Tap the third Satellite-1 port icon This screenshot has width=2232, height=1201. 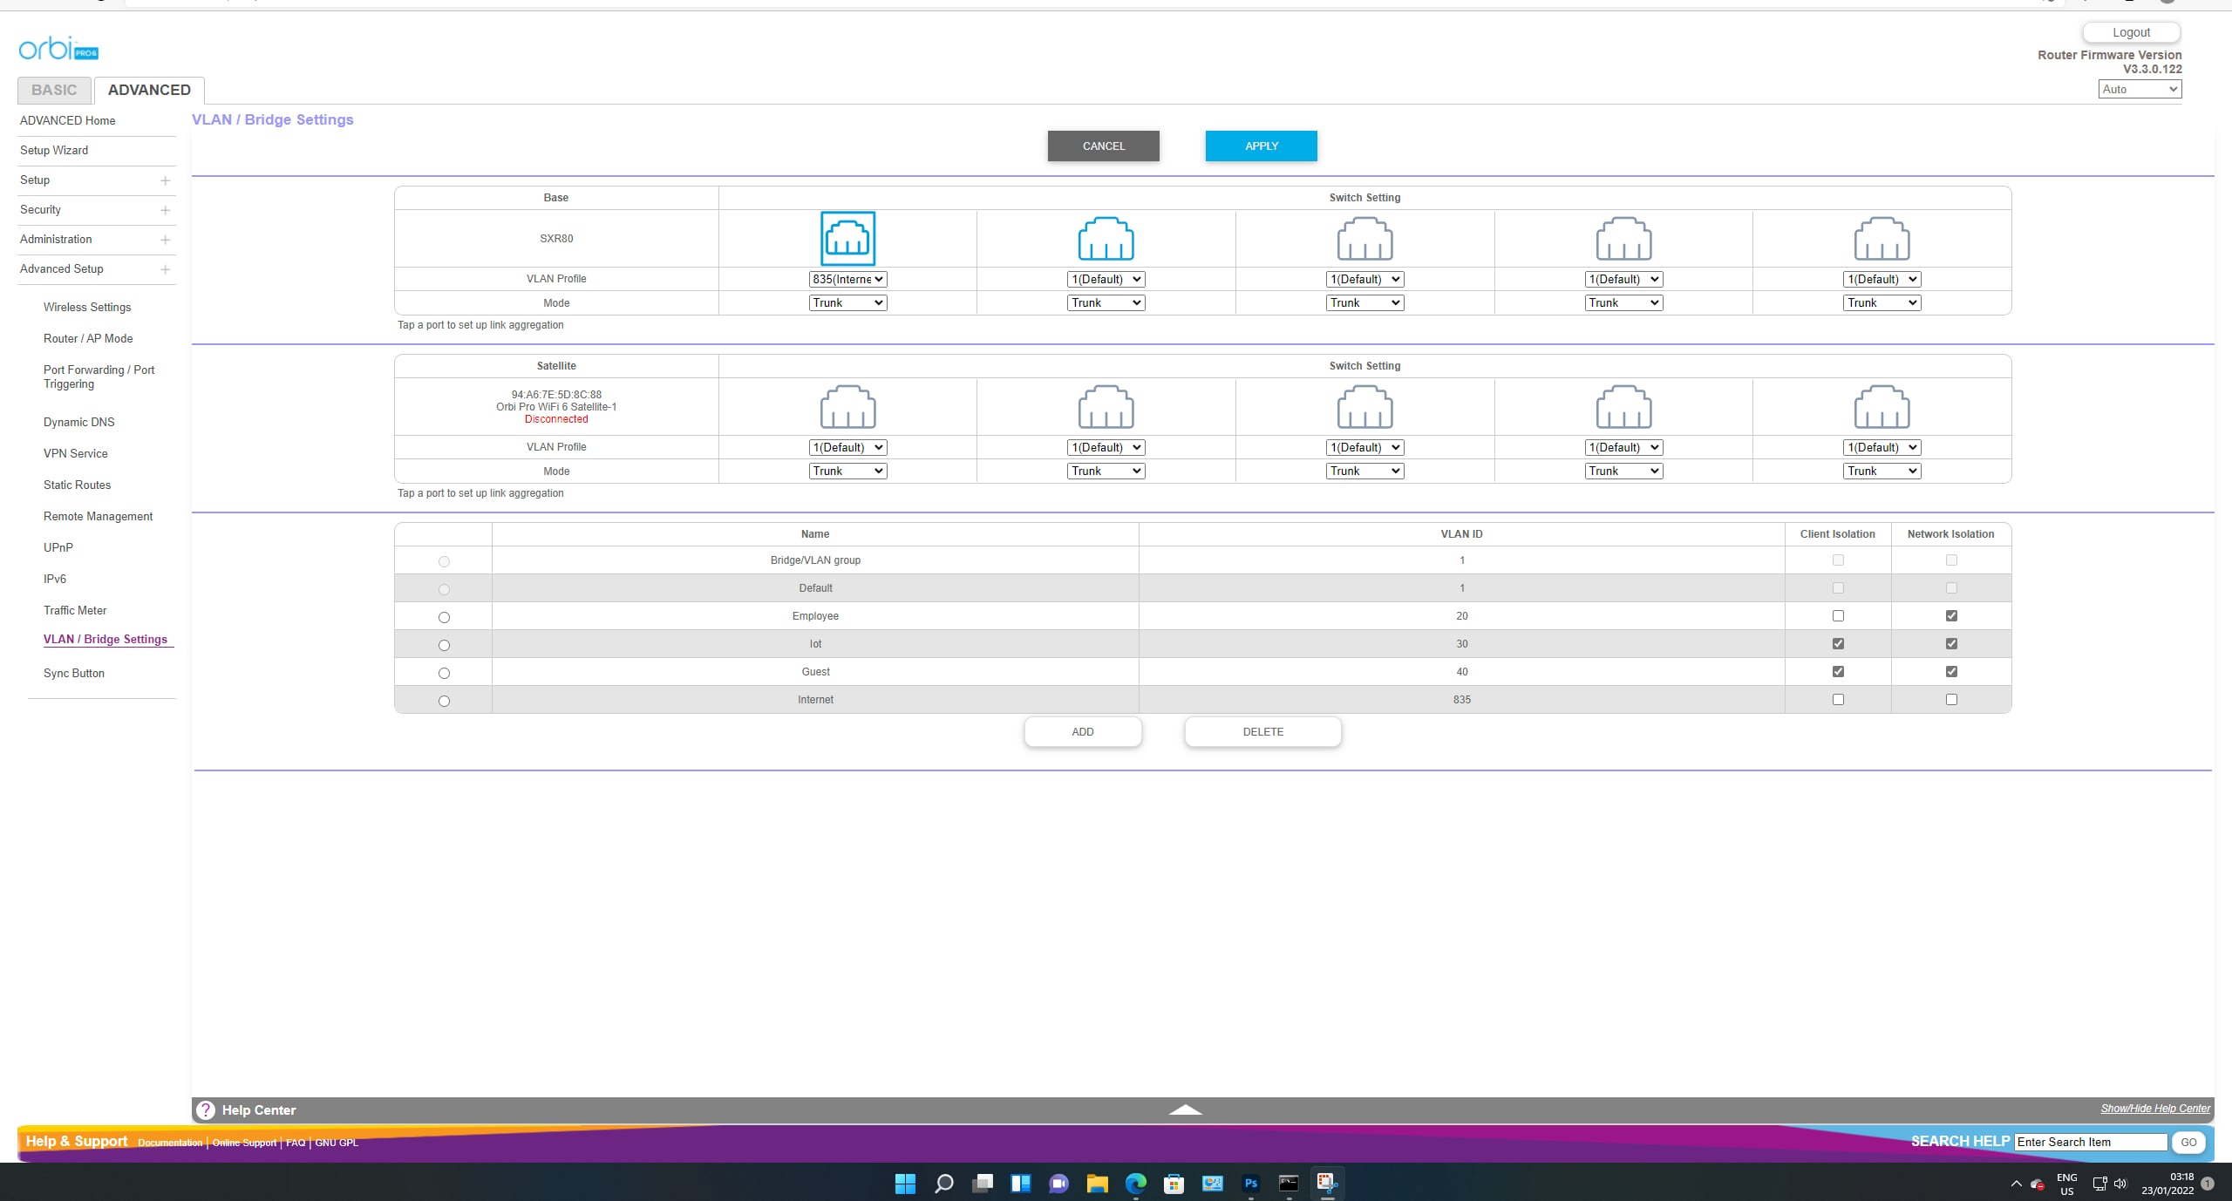pyautogui.click(x=1364, y=406)
